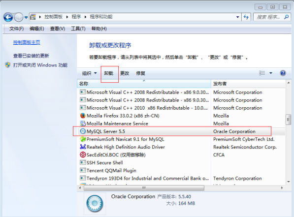The width and height of the screenshot is (294, 217).
Task: Click the vertical scrollbar thumb
Action: click(289, 120)
